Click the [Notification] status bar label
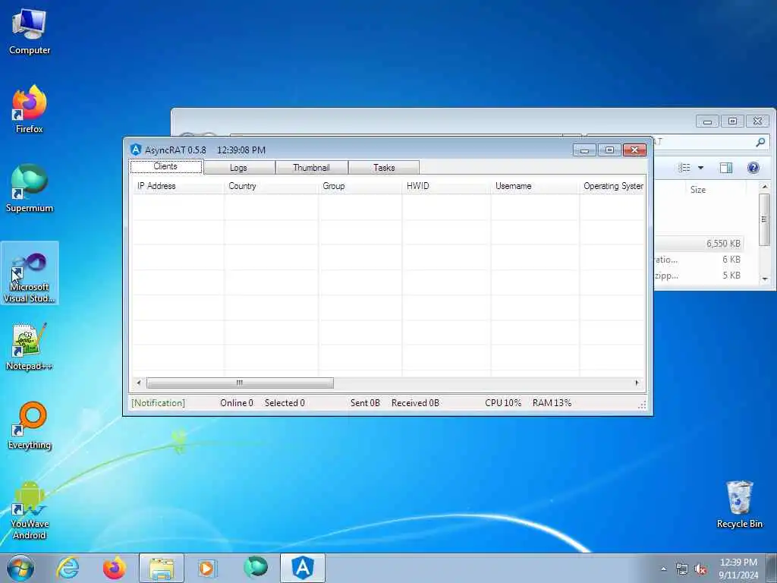Viewport: 777px width, 583px height. tap(158, 403)
